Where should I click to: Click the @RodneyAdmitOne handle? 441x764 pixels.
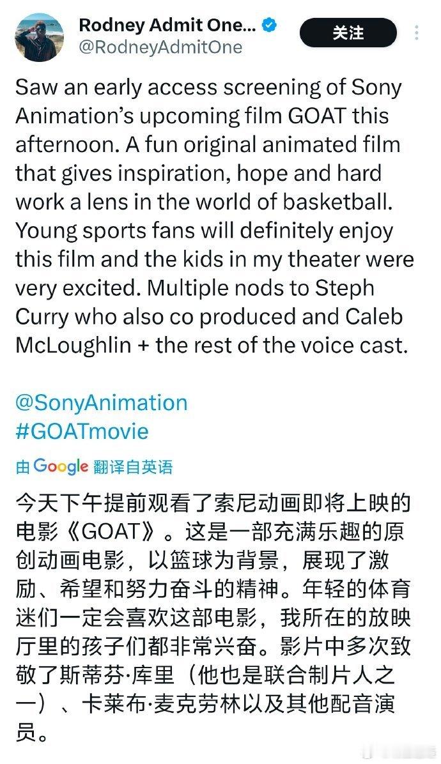(160, 47)
